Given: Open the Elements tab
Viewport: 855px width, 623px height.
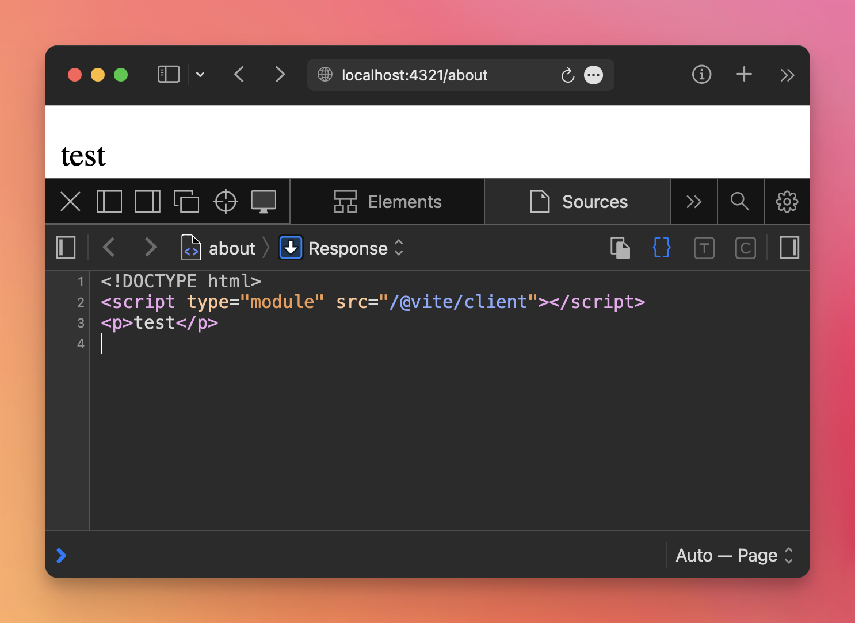Looking at the screenshot, I should (x=387, y=202).
